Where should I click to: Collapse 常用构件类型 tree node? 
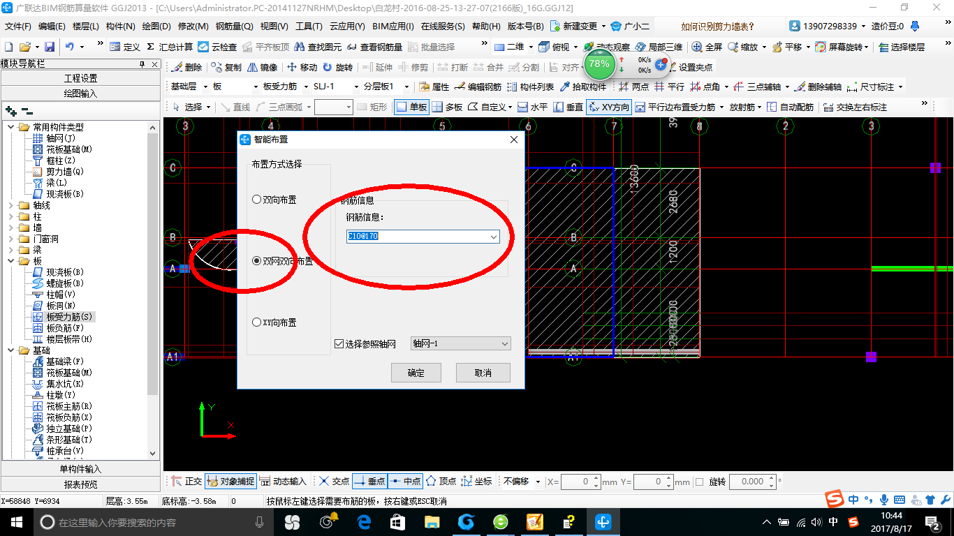11,127
